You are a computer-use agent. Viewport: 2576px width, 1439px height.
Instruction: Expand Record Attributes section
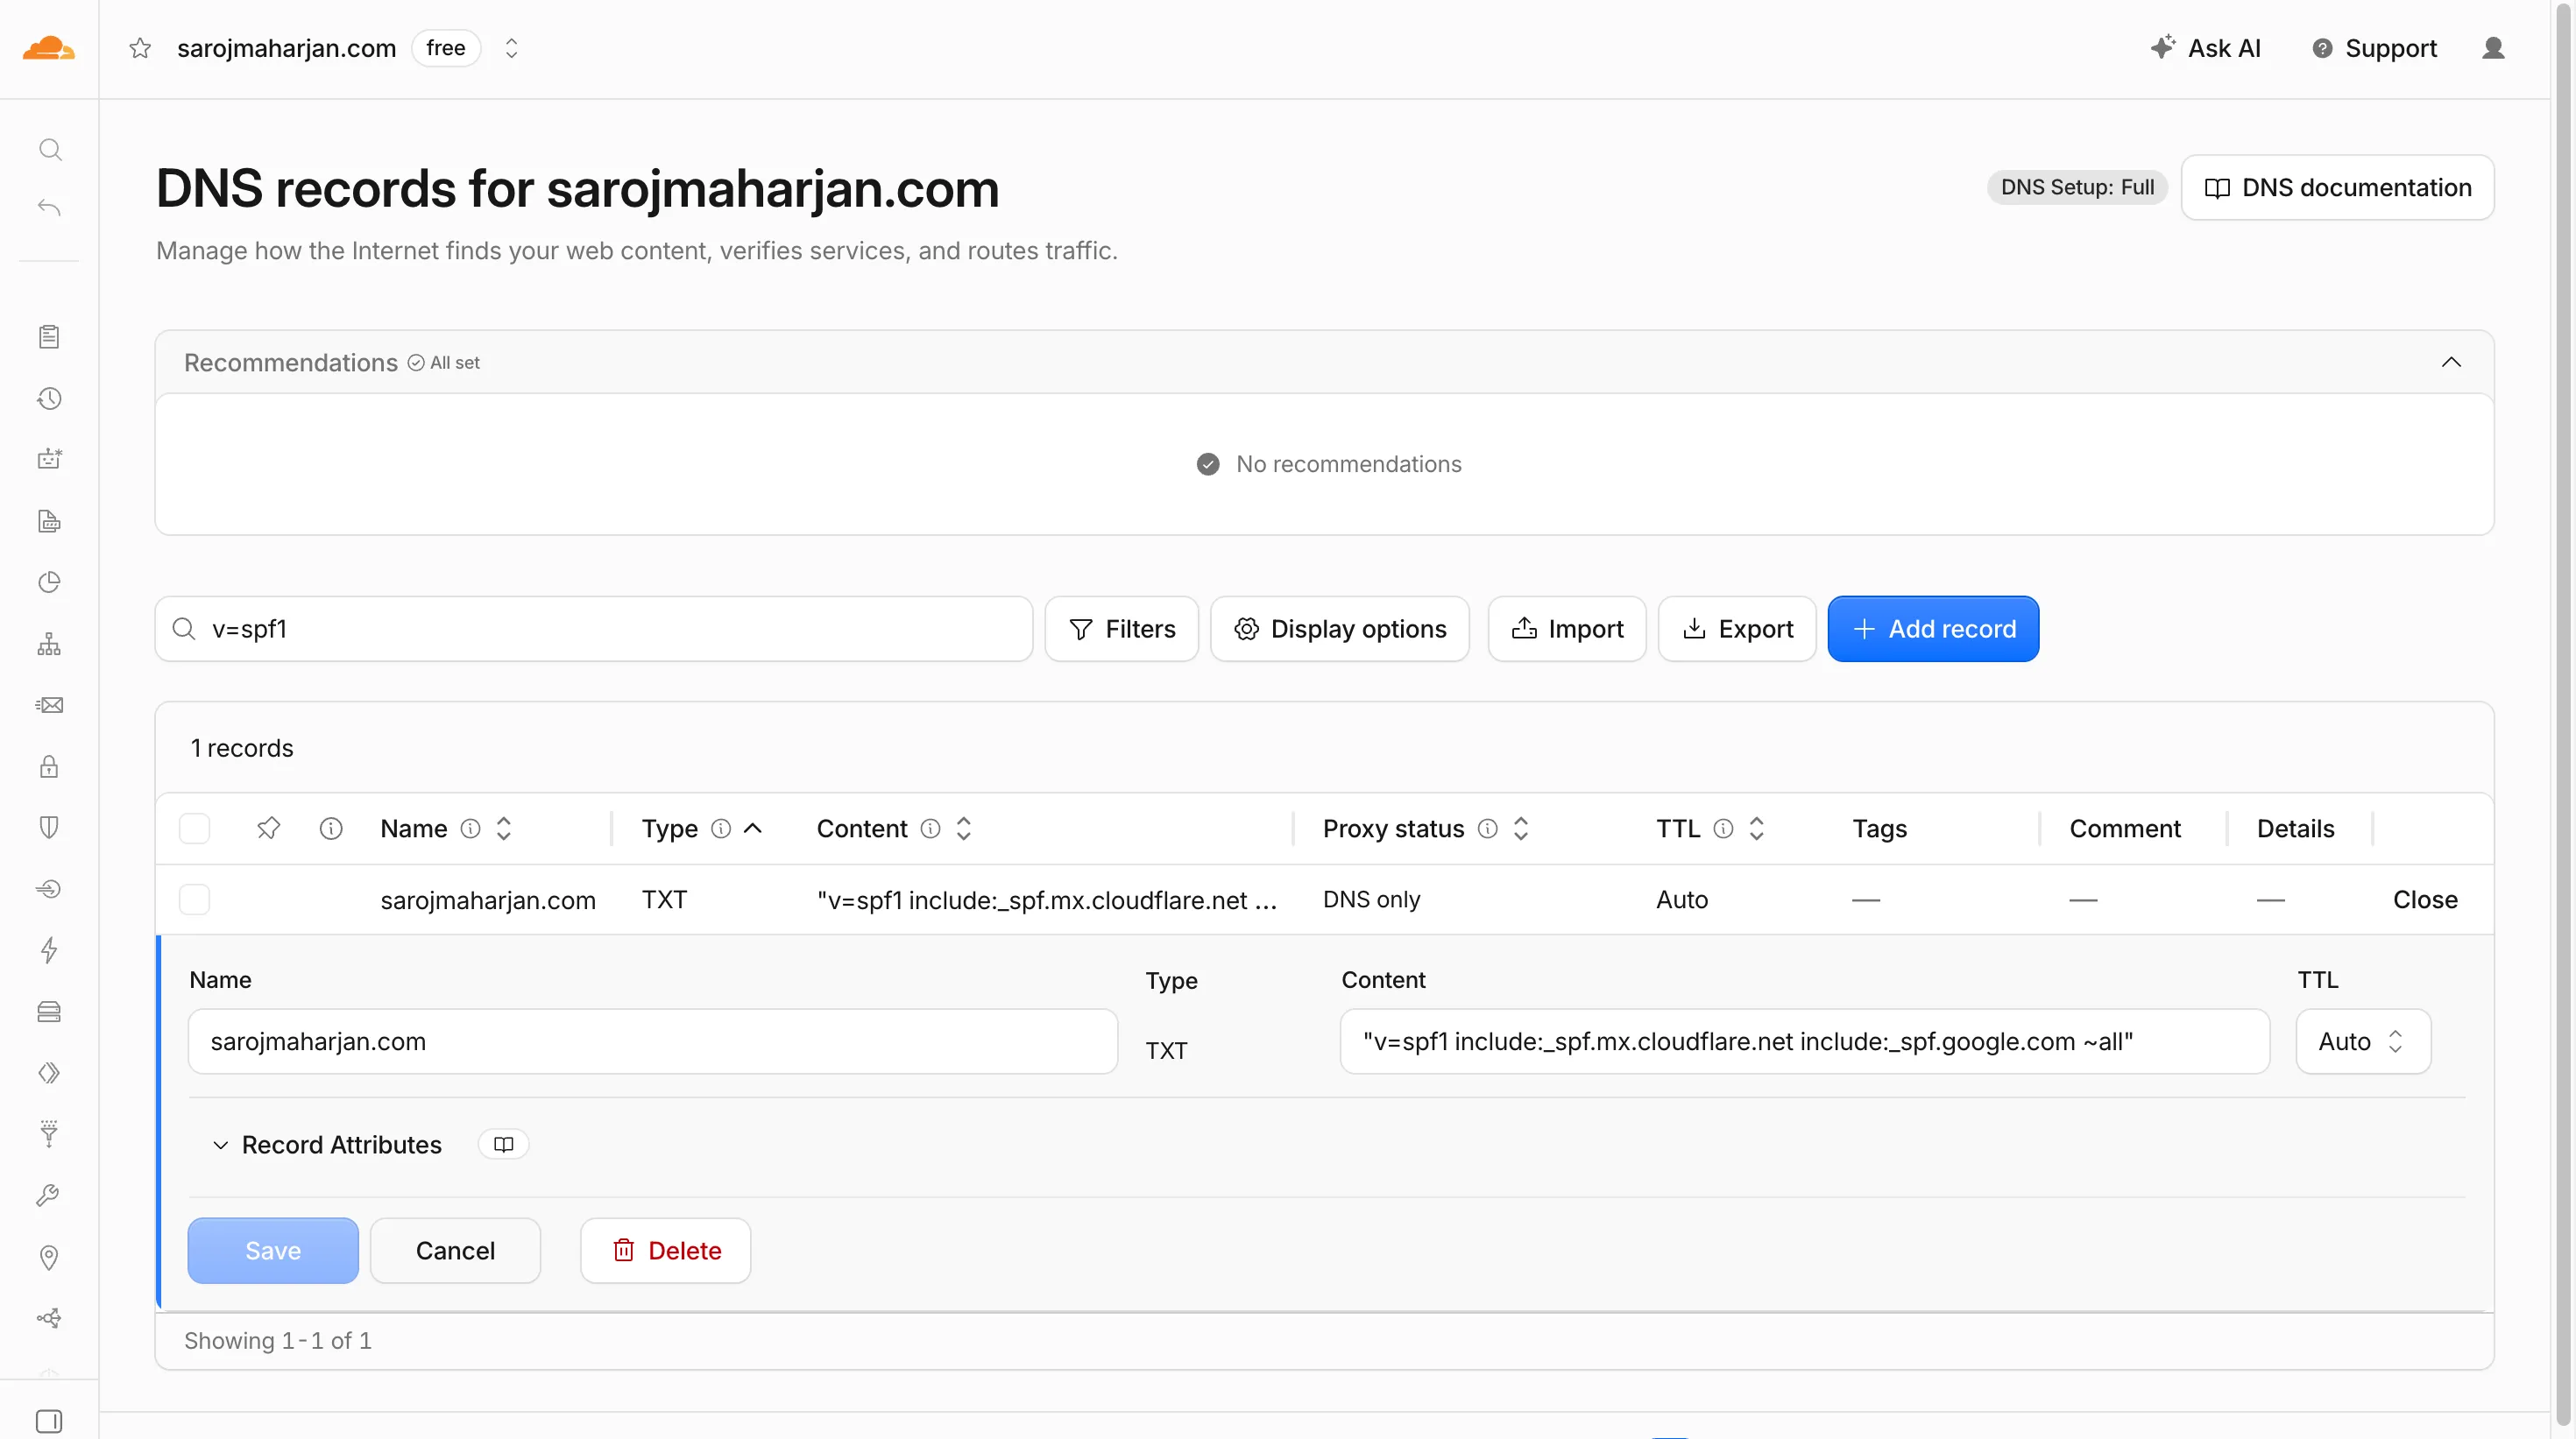pos(326,1144)
